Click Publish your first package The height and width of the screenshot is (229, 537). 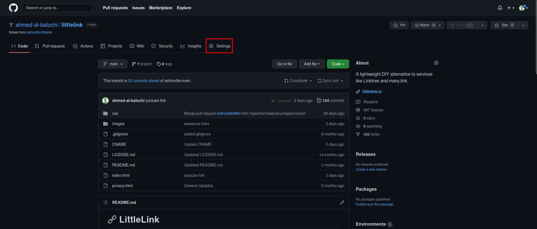(375, 204)
